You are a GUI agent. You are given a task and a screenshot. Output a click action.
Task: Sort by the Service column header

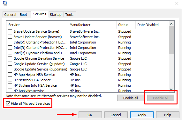click(x=37, y=25)
